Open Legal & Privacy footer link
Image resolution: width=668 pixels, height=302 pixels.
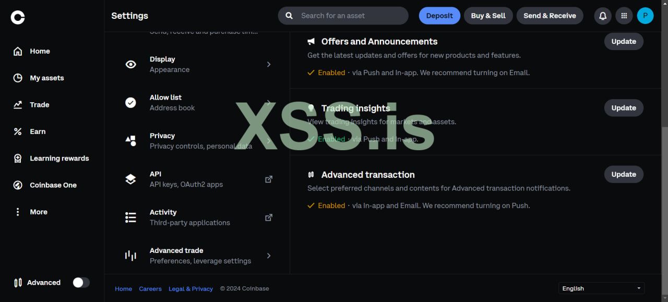pos(190,288)
